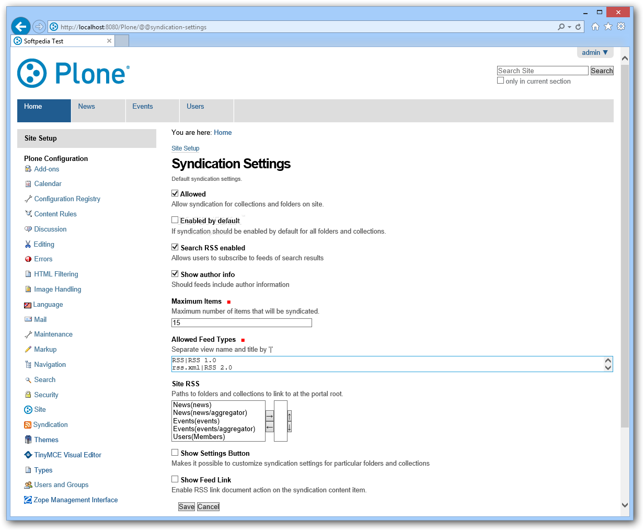Image resolution: width=644 pixels, height=531 pixels.
Task: Click the TinyMCE Visual Editor icon
Action: (28, 455)
